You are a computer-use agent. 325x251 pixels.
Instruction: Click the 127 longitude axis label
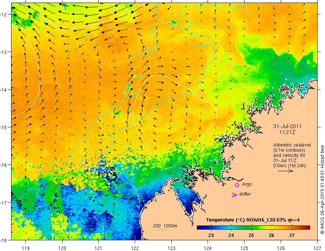(317, 248)
